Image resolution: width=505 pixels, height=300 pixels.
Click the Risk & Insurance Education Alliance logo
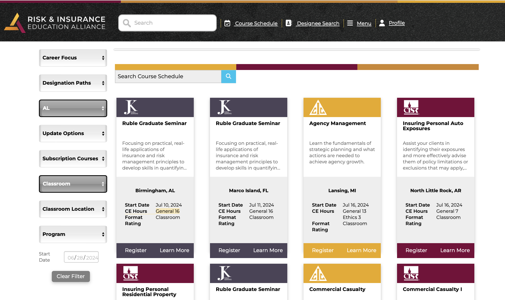tap(55, 23)
